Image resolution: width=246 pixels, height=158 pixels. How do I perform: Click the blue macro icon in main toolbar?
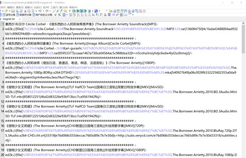point(96,11)
